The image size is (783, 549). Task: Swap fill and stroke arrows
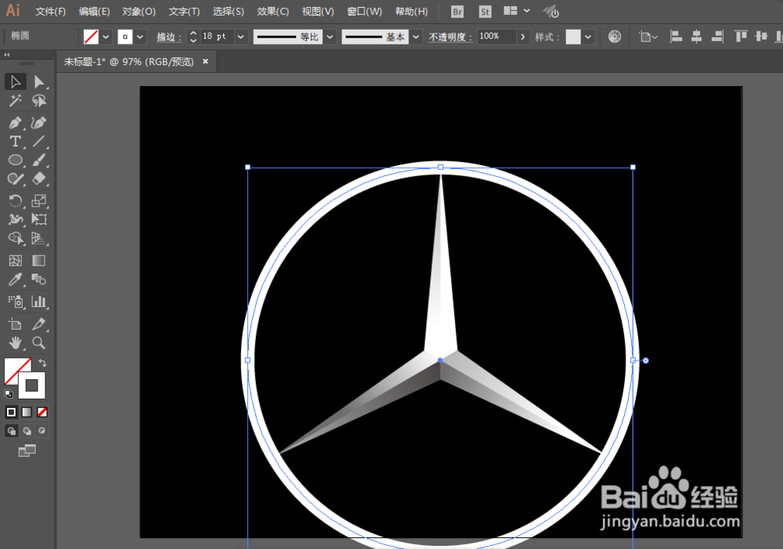pos(43,363)
